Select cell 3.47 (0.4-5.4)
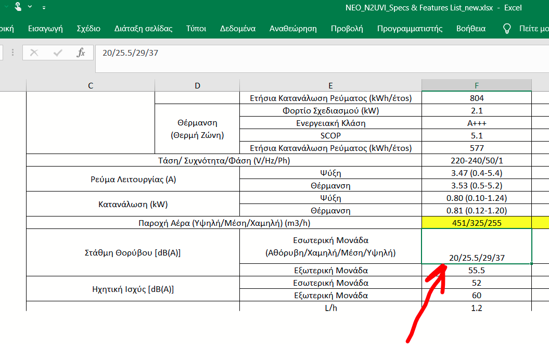This screenshot has height=344, width=549. [x=477, y=173]
